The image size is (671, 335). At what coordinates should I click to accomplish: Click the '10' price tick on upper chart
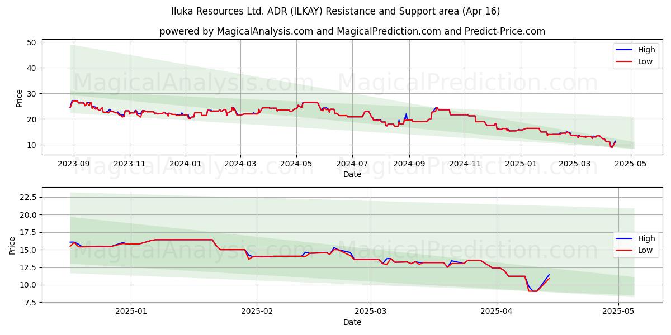point(32,145)
